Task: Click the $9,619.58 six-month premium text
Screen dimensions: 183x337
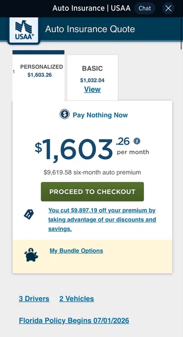Action: tap(92, 172)
